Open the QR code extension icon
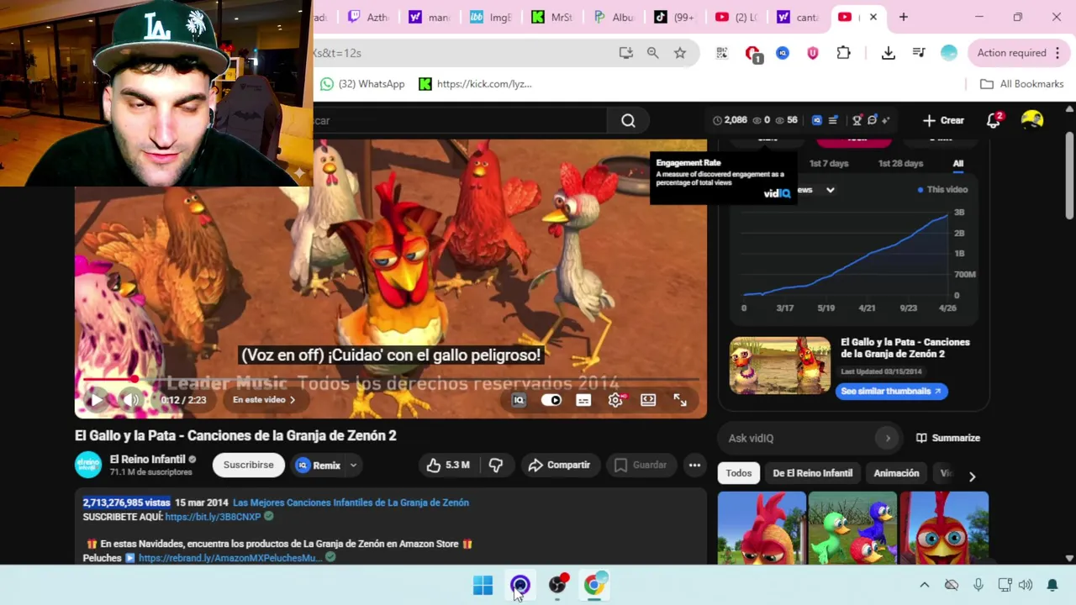Viewport: 1076px width, 605px height. [x=721, y=53]
